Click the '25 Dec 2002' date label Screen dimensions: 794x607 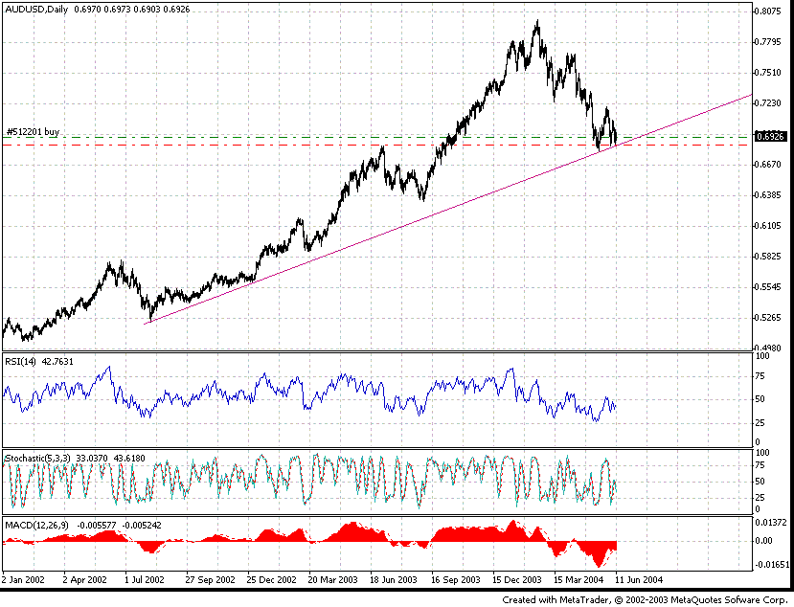click(271, 579)
